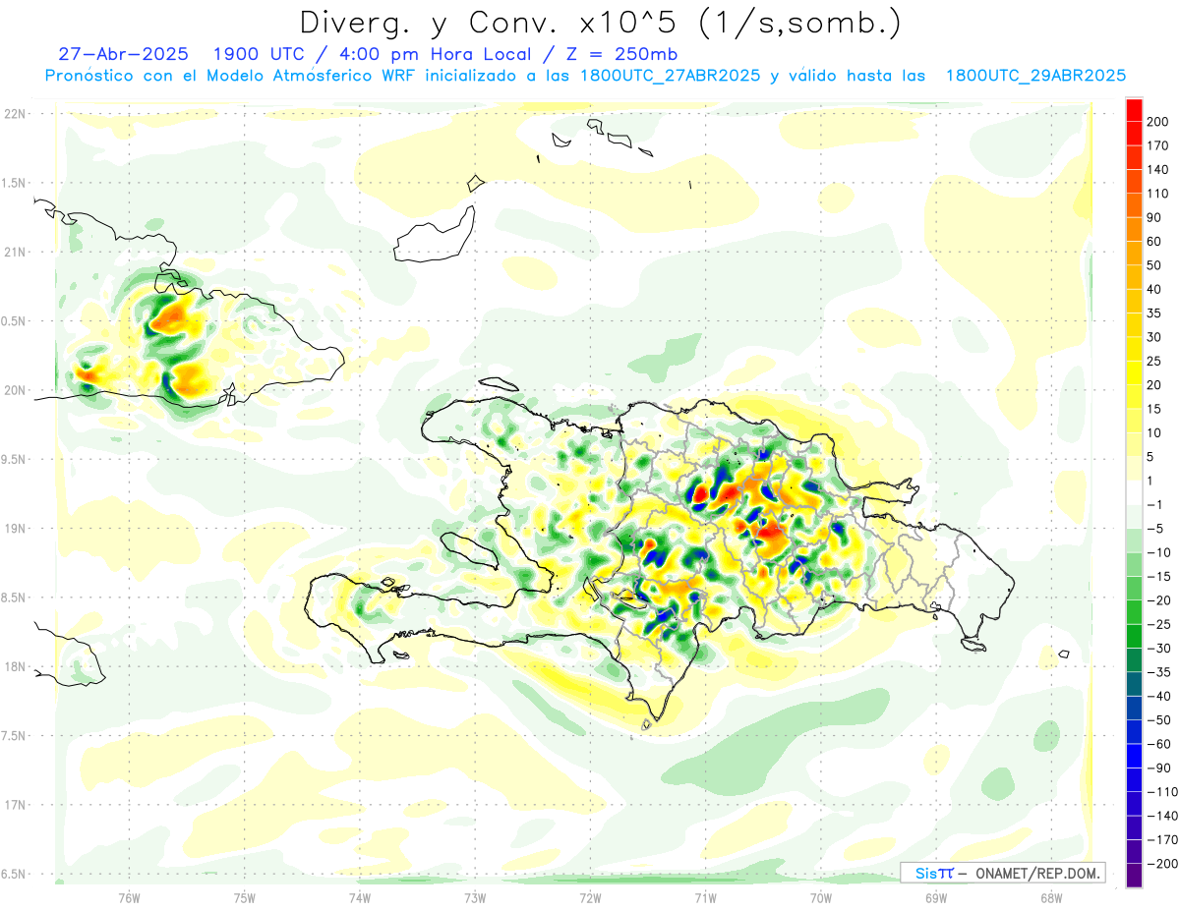Click the purple colorbar segment below -200

click(x=1134, y=876)
